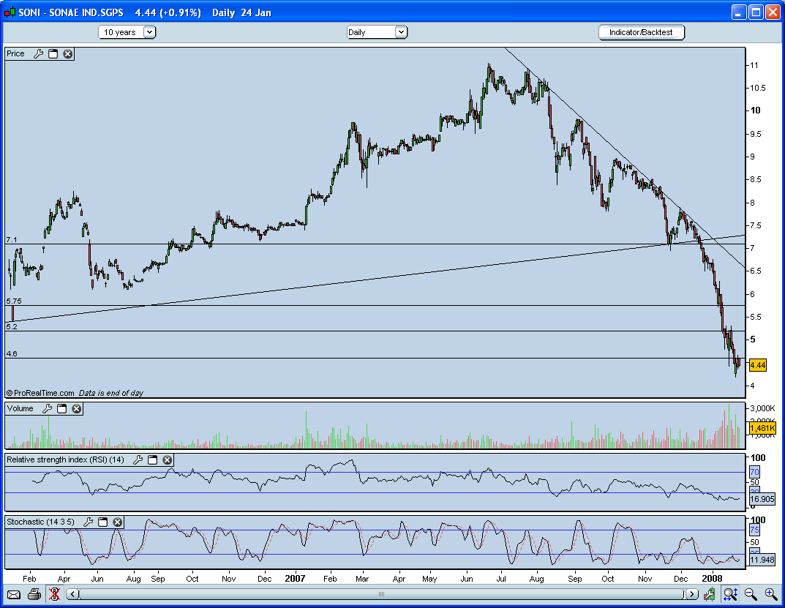Open the Volume panel wrench settings
This screenshot has height=608, width=785.
pyautogui.click(x=47, y=409)
